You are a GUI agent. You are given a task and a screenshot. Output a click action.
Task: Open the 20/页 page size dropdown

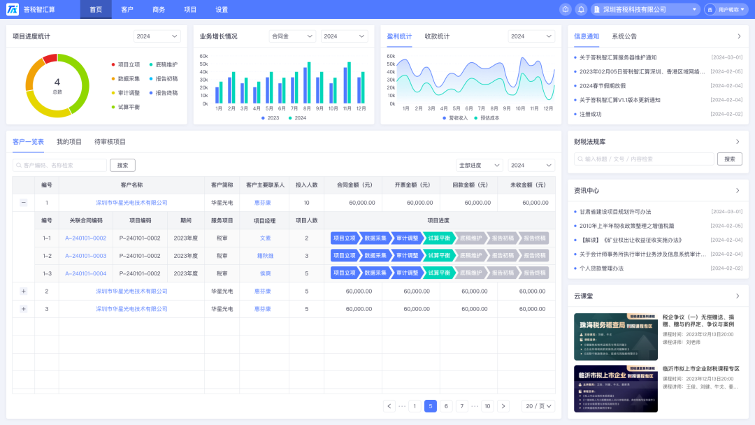(x=538, y=406)
